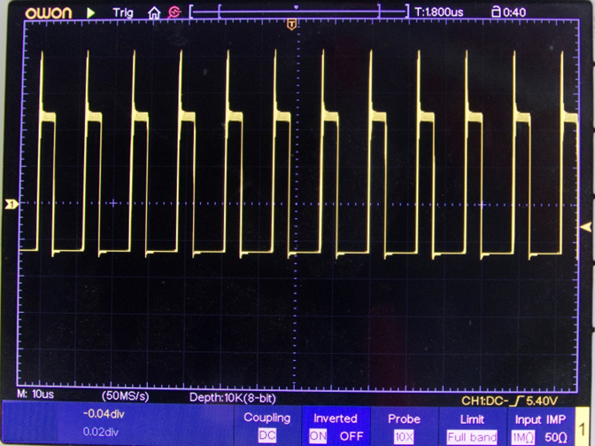Click the waveform memory position bar at top
Screen dimensions: 595x446
(297, 12)
